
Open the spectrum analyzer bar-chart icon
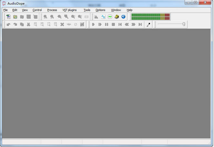click(96, 17)
